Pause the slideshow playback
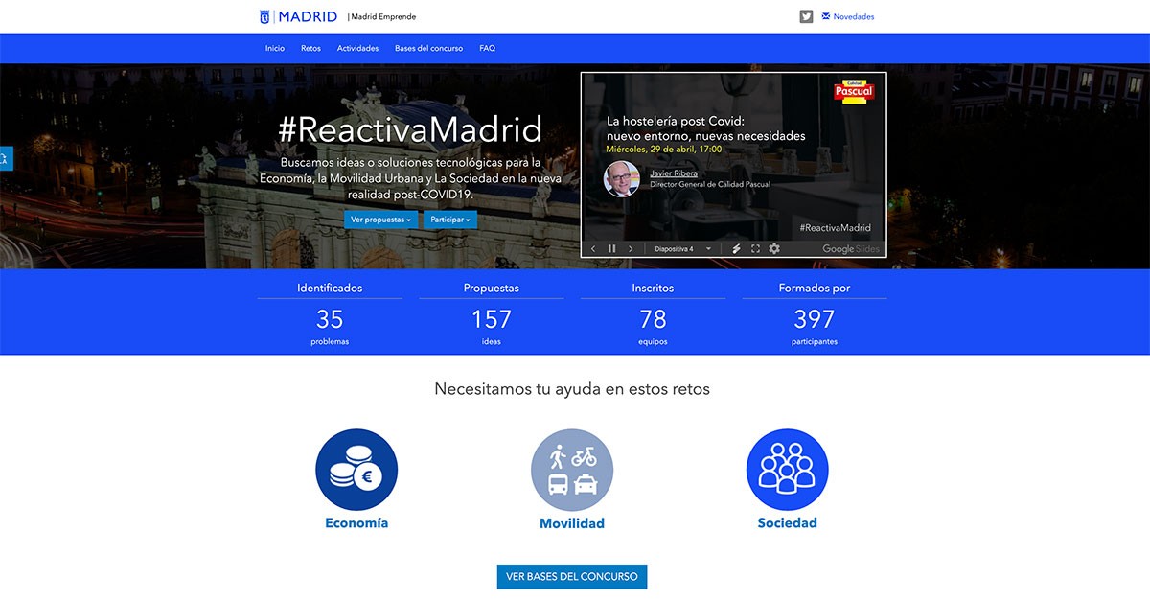Screen dimensions: 1150x601 [x=612, y=247]
